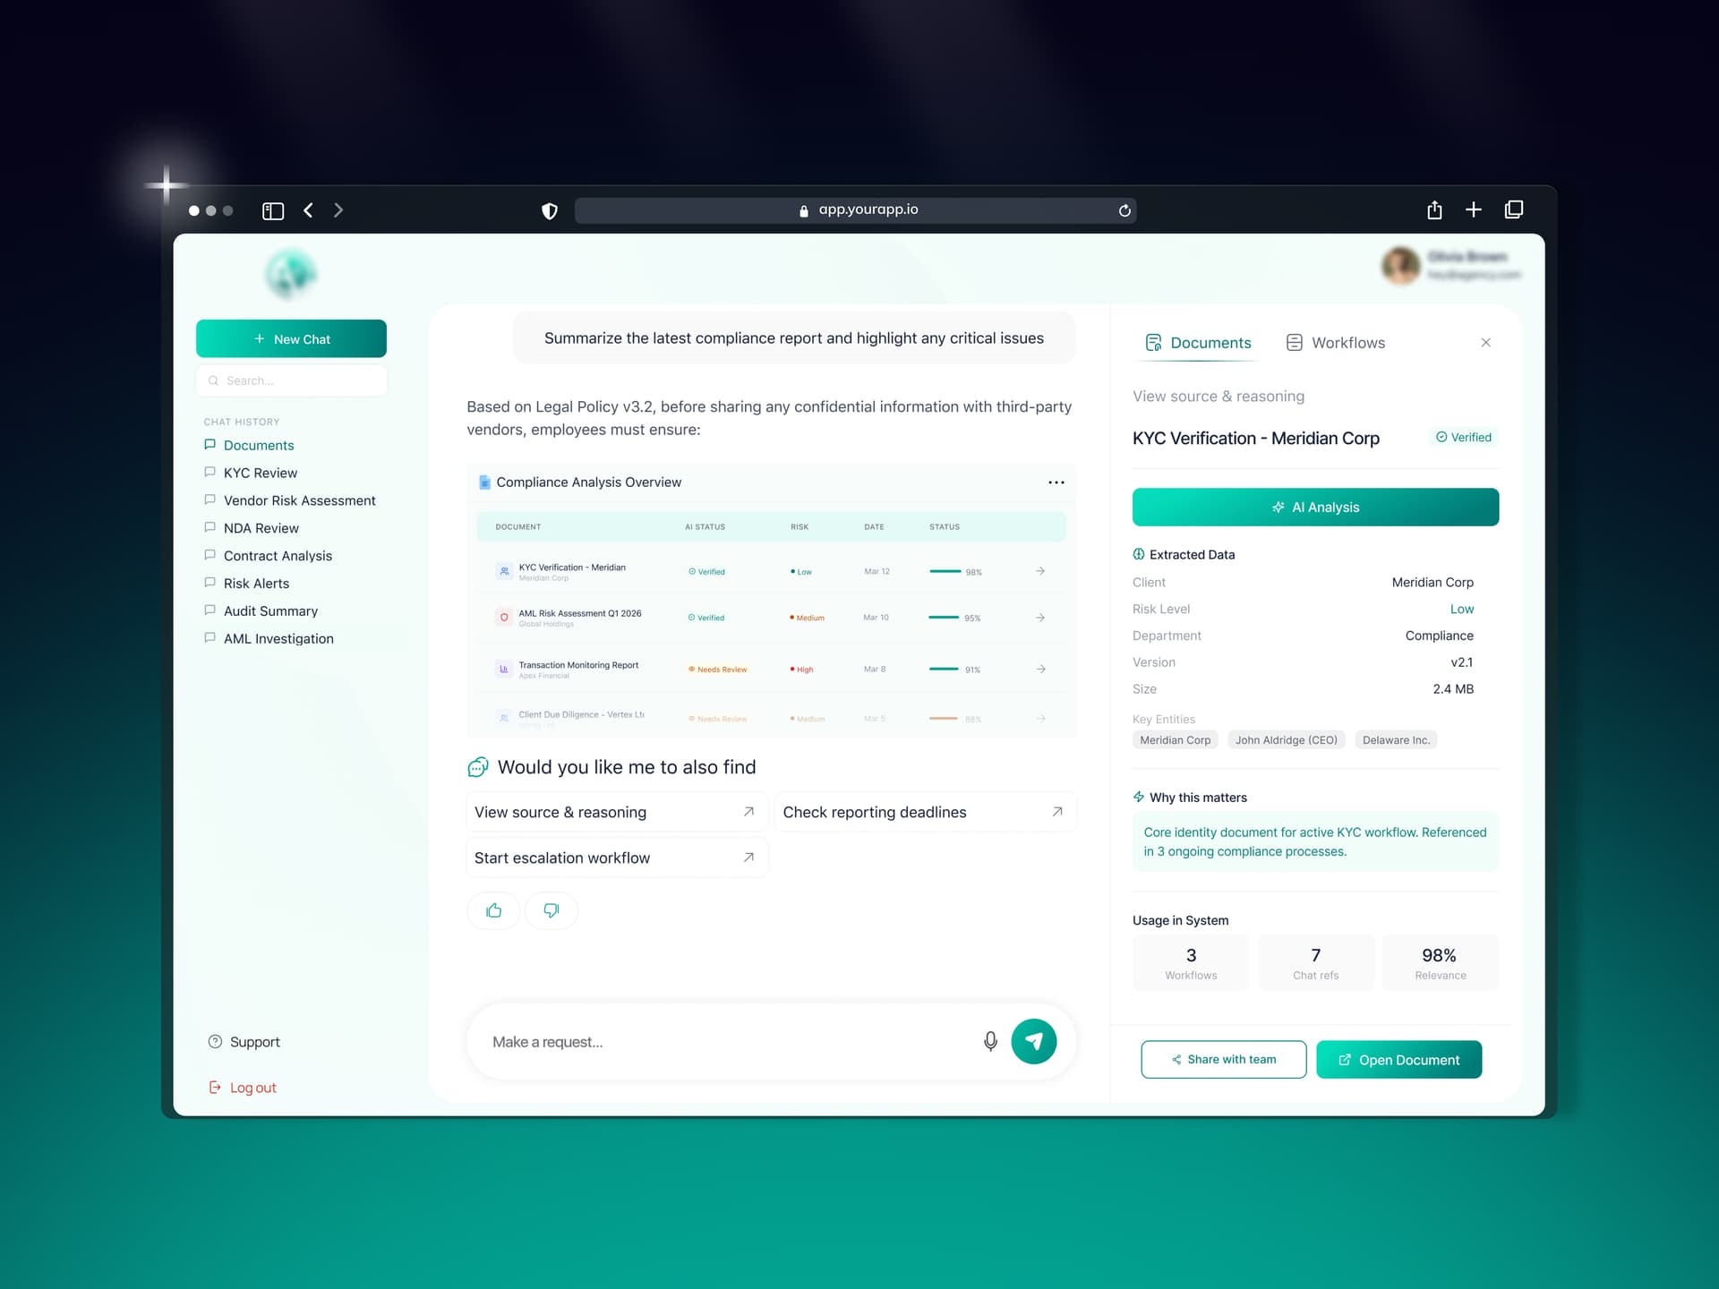
Task: Click Share with team
Action: (x=1223, y=1060)
